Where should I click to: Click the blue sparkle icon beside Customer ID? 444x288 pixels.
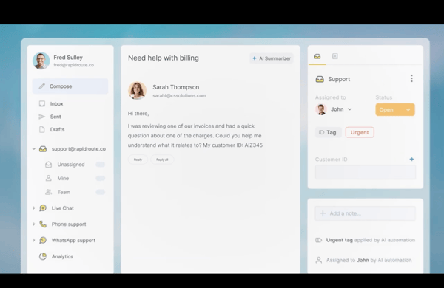click(x=411, y=159)
